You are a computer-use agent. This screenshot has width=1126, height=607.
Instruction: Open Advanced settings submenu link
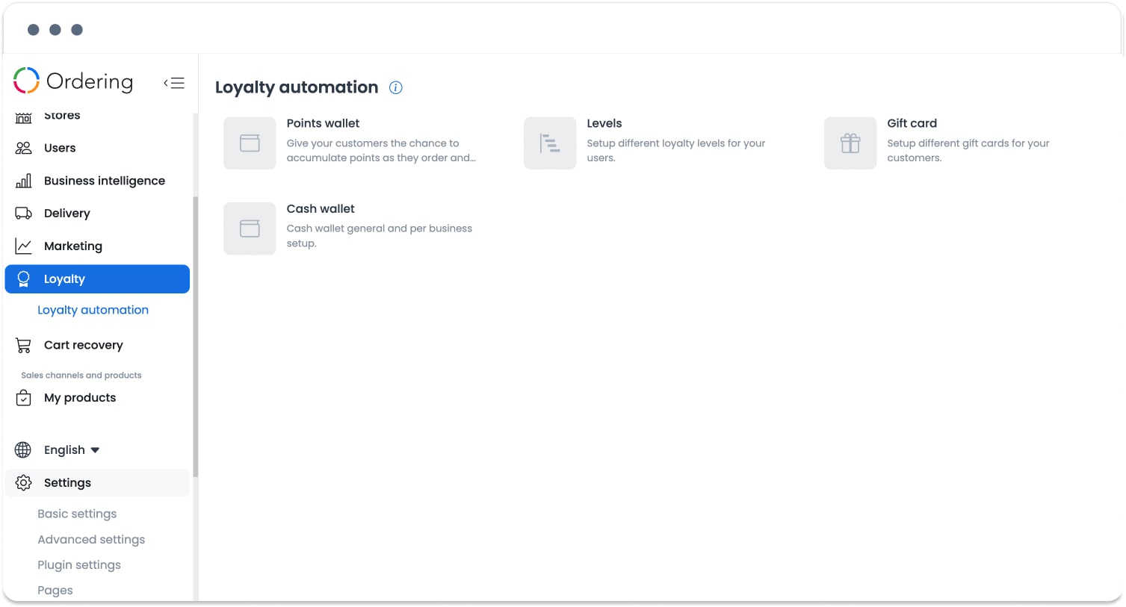91,539
